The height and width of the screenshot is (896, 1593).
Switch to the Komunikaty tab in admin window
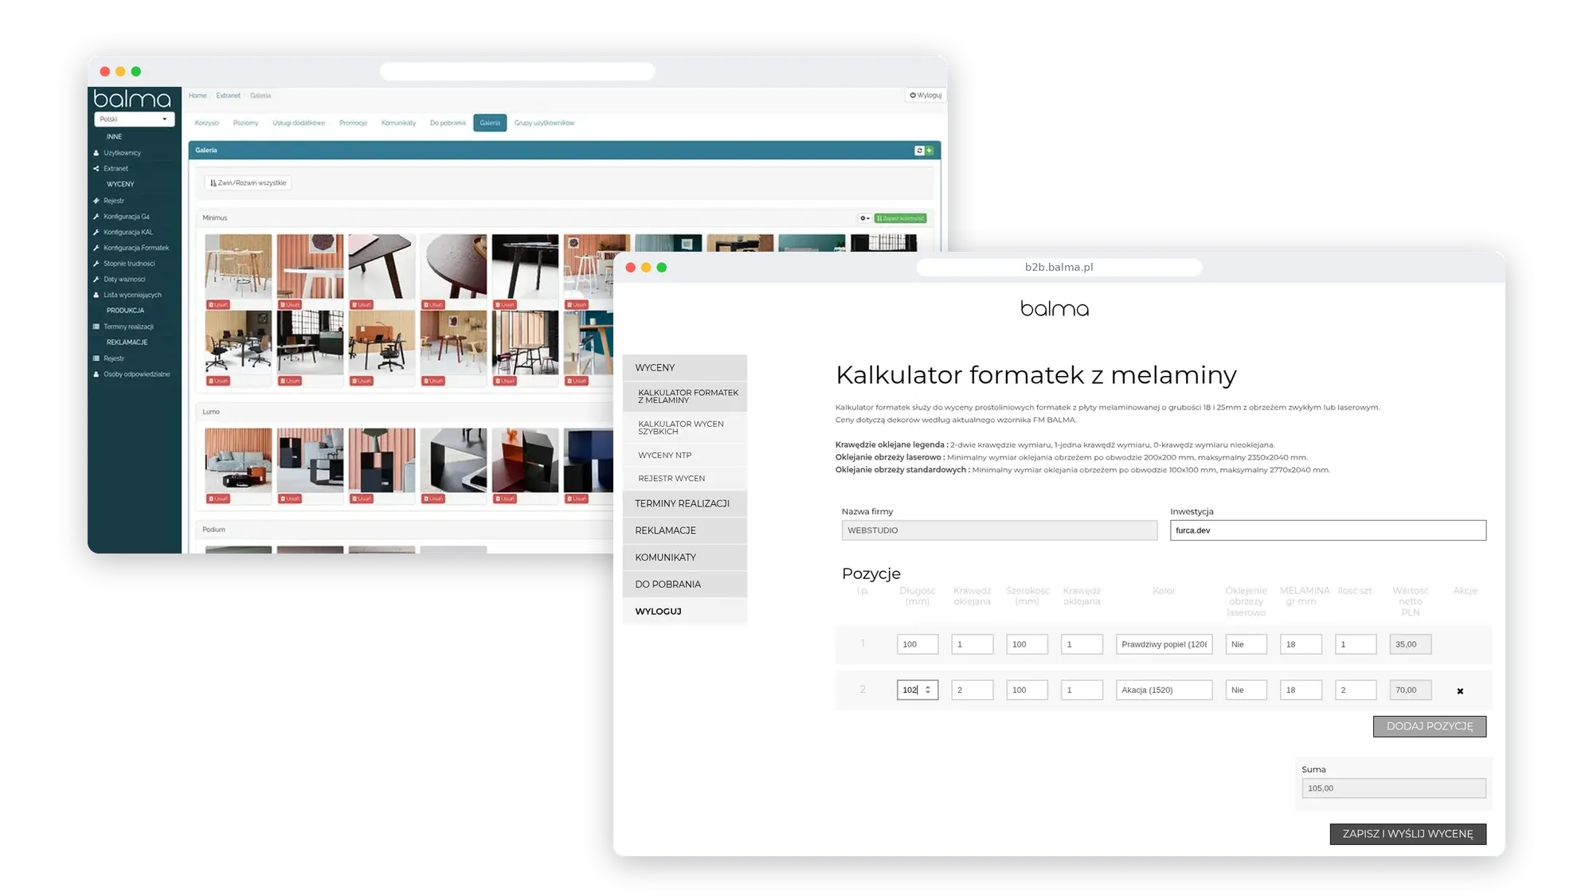click(398, 123)
